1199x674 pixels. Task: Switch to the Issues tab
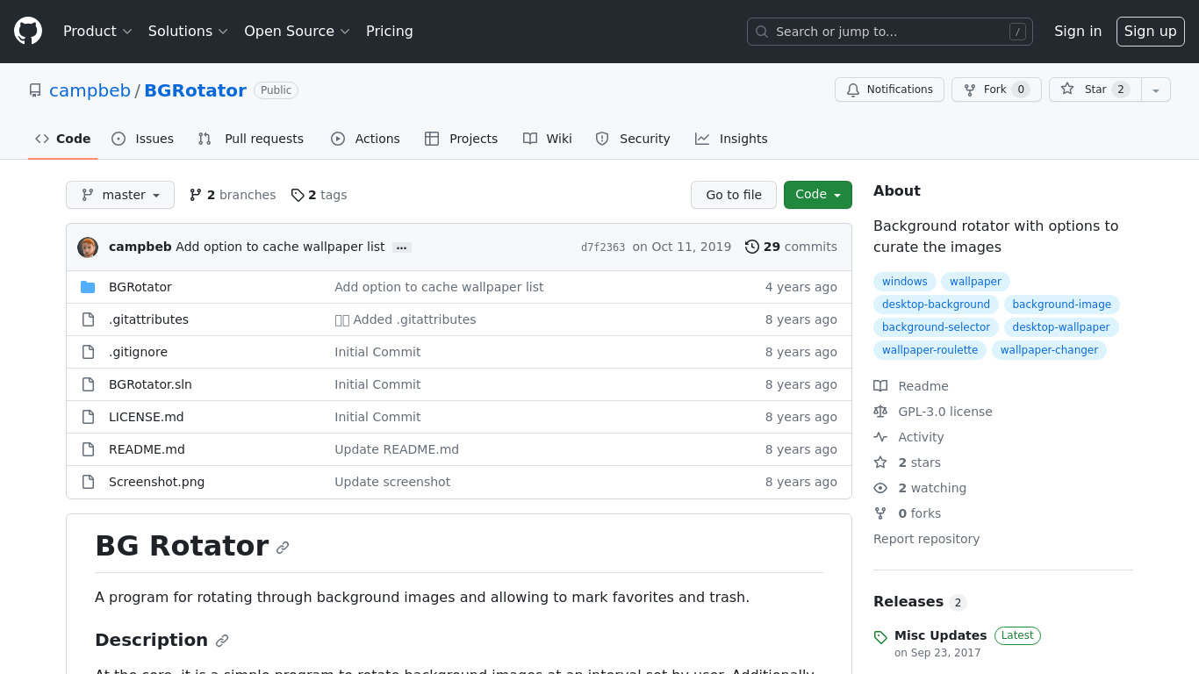[x=143, y=139]
